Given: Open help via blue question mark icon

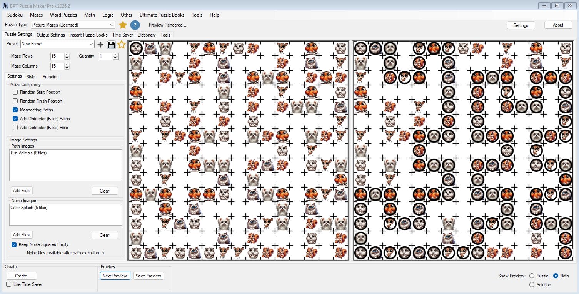Looking at the screenshot, I should [x=135, y=25].
